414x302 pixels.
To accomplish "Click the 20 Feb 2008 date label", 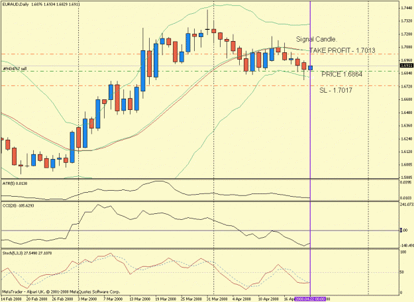I will pyautogui.click(x=36, y=299).
